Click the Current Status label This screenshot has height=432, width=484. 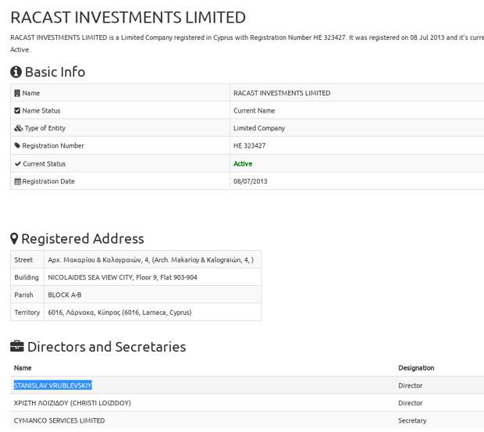click(44, 163)
